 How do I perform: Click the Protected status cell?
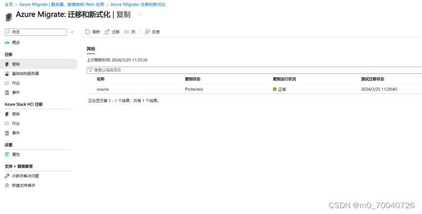[194, 89]
